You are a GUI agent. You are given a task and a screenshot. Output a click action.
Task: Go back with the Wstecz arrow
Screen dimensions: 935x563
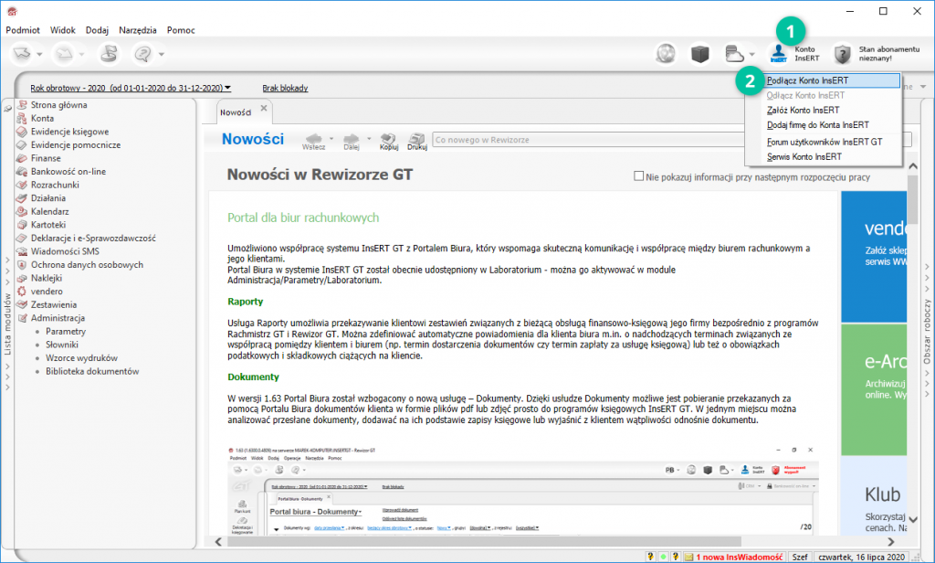pyautogui.click(x=314, y=139)
